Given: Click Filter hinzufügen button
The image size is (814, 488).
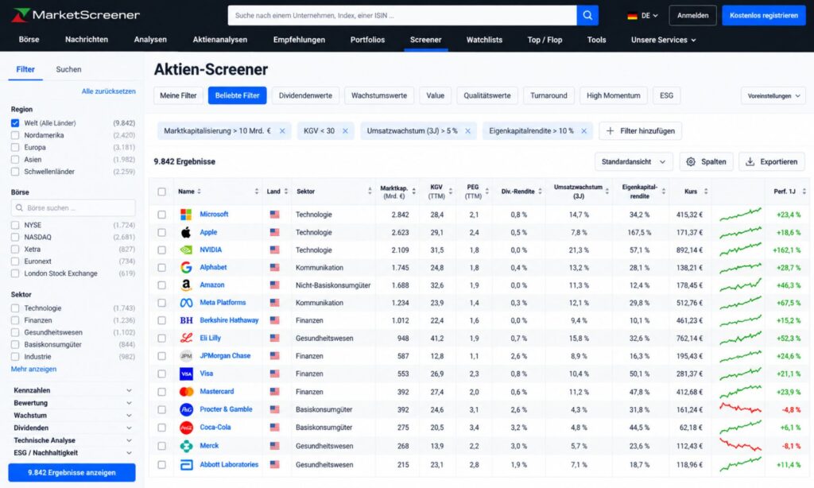Looking at the screenshot, I should (x=640, y=131).
